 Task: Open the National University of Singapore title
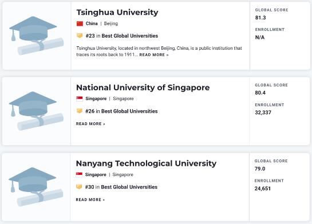point(143,87)
